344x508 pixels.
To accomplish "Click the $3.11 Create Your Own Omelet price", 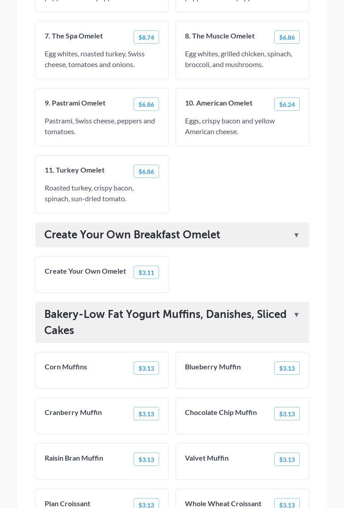I will [146, 272].
